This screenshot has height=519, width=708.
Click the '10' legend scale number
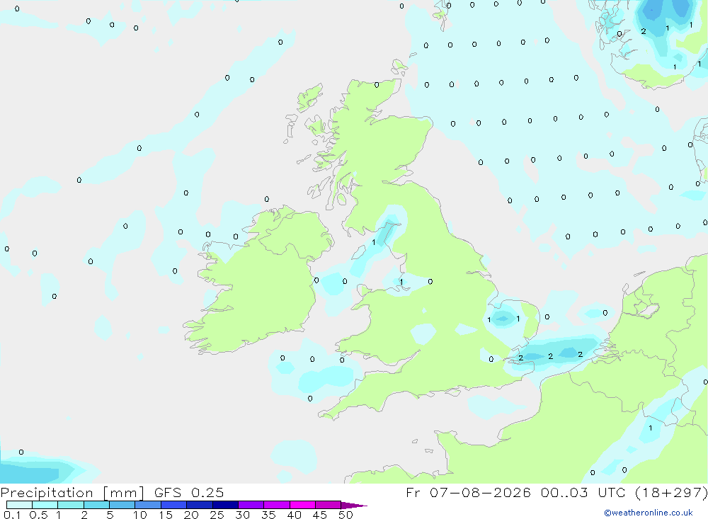pos(140,515)
